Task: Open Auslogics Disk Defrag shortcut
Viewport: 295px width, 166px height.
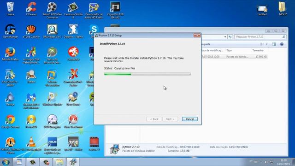Action: click(x=31, y=55)
